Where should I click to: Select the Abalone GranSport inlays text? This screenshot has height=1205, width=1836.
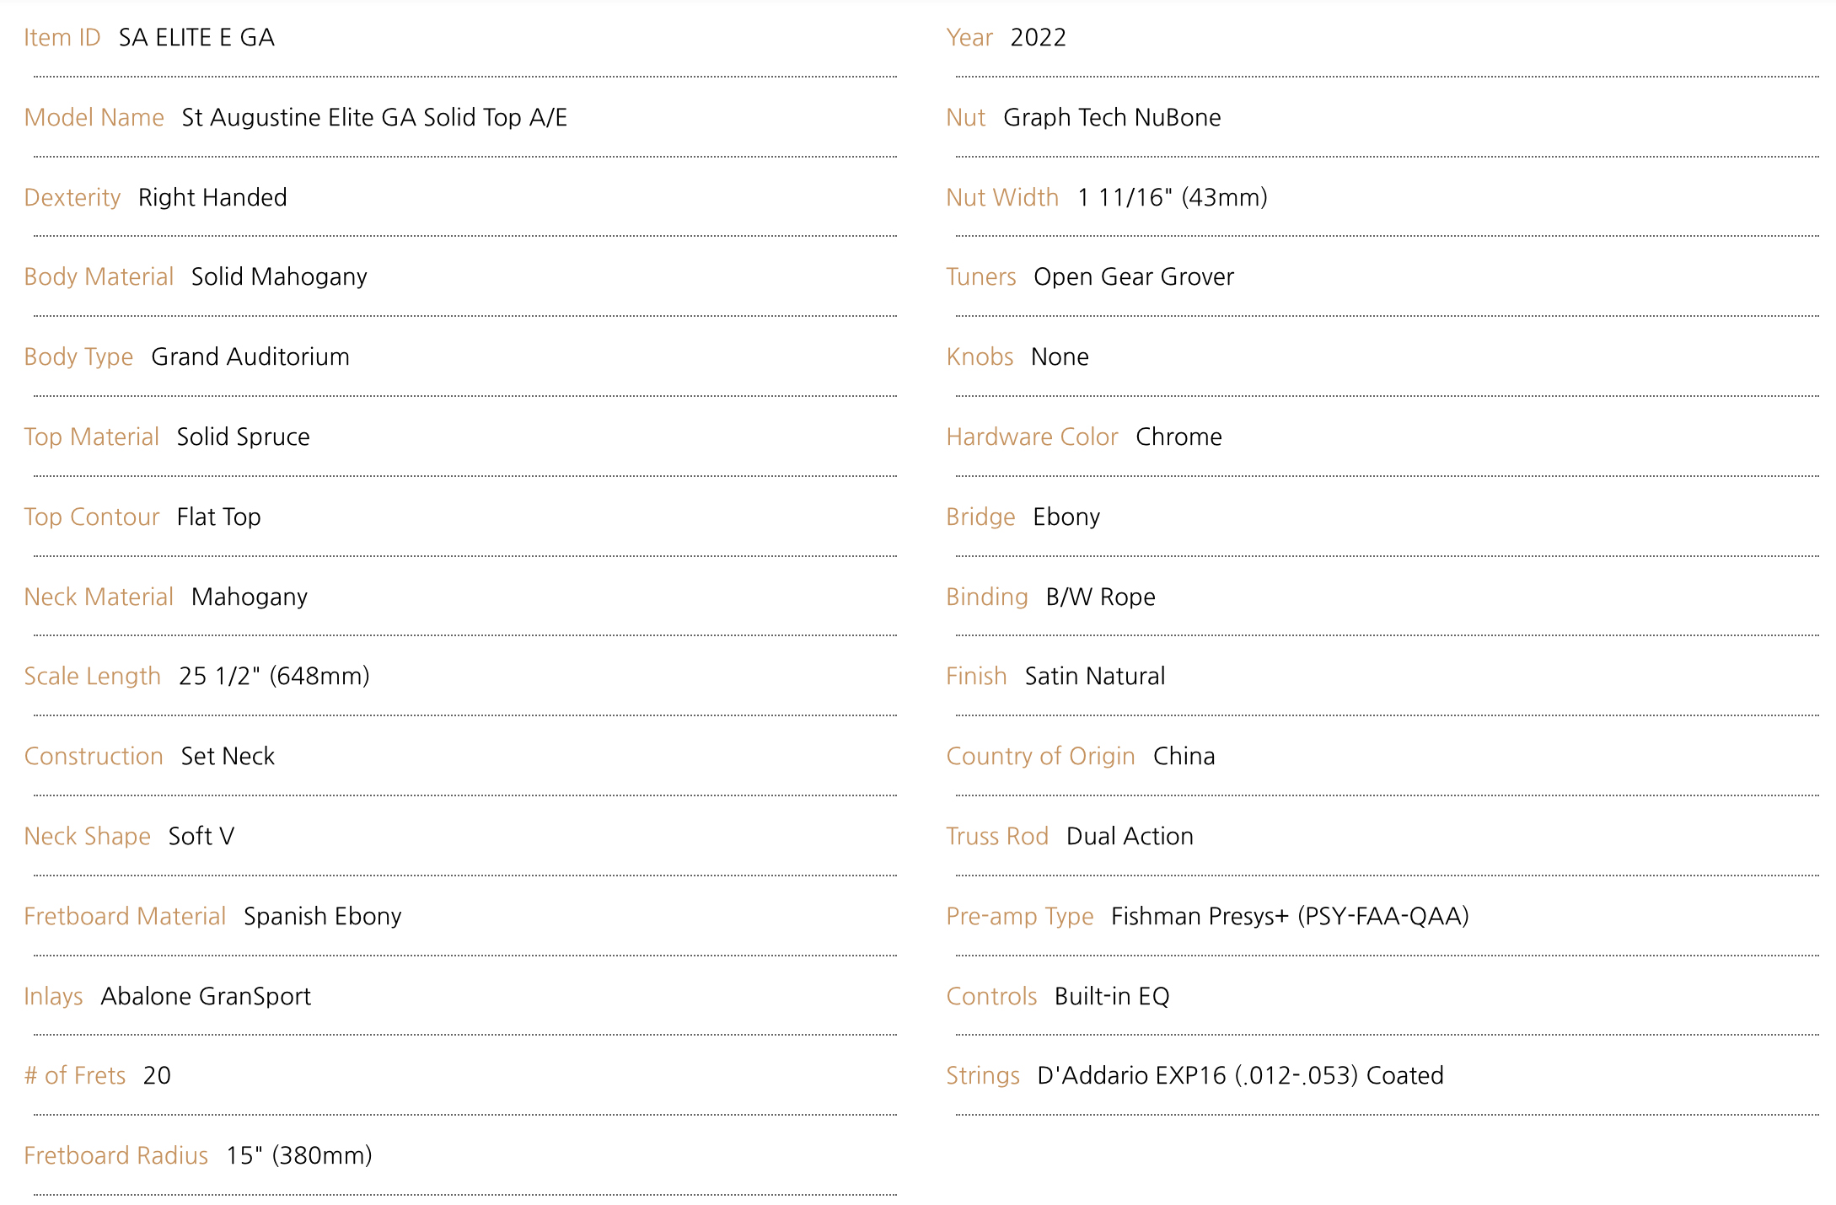tap(206, 996)
